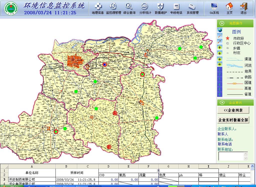Click 企业实时数据全屏 button

tap(233, 120)
